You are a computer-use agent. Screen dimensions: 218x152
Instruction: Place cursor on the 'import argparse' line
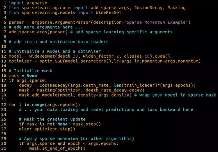click(28, 3)
